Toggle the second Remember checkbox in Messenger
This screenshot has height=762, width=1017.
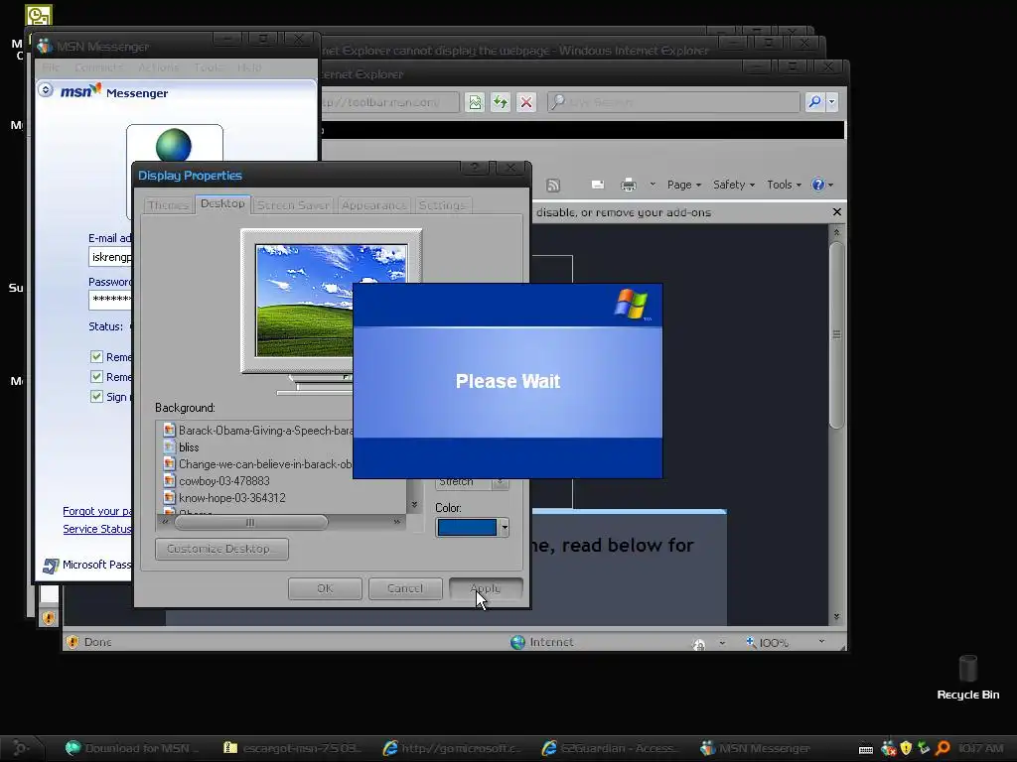pos(96,377)
